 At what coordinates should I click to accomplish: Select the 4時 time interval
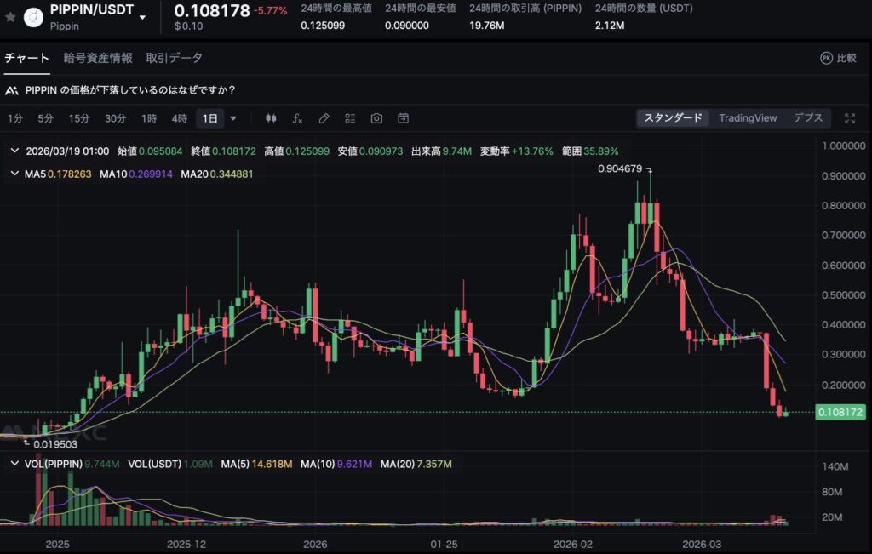coord(179,118)
